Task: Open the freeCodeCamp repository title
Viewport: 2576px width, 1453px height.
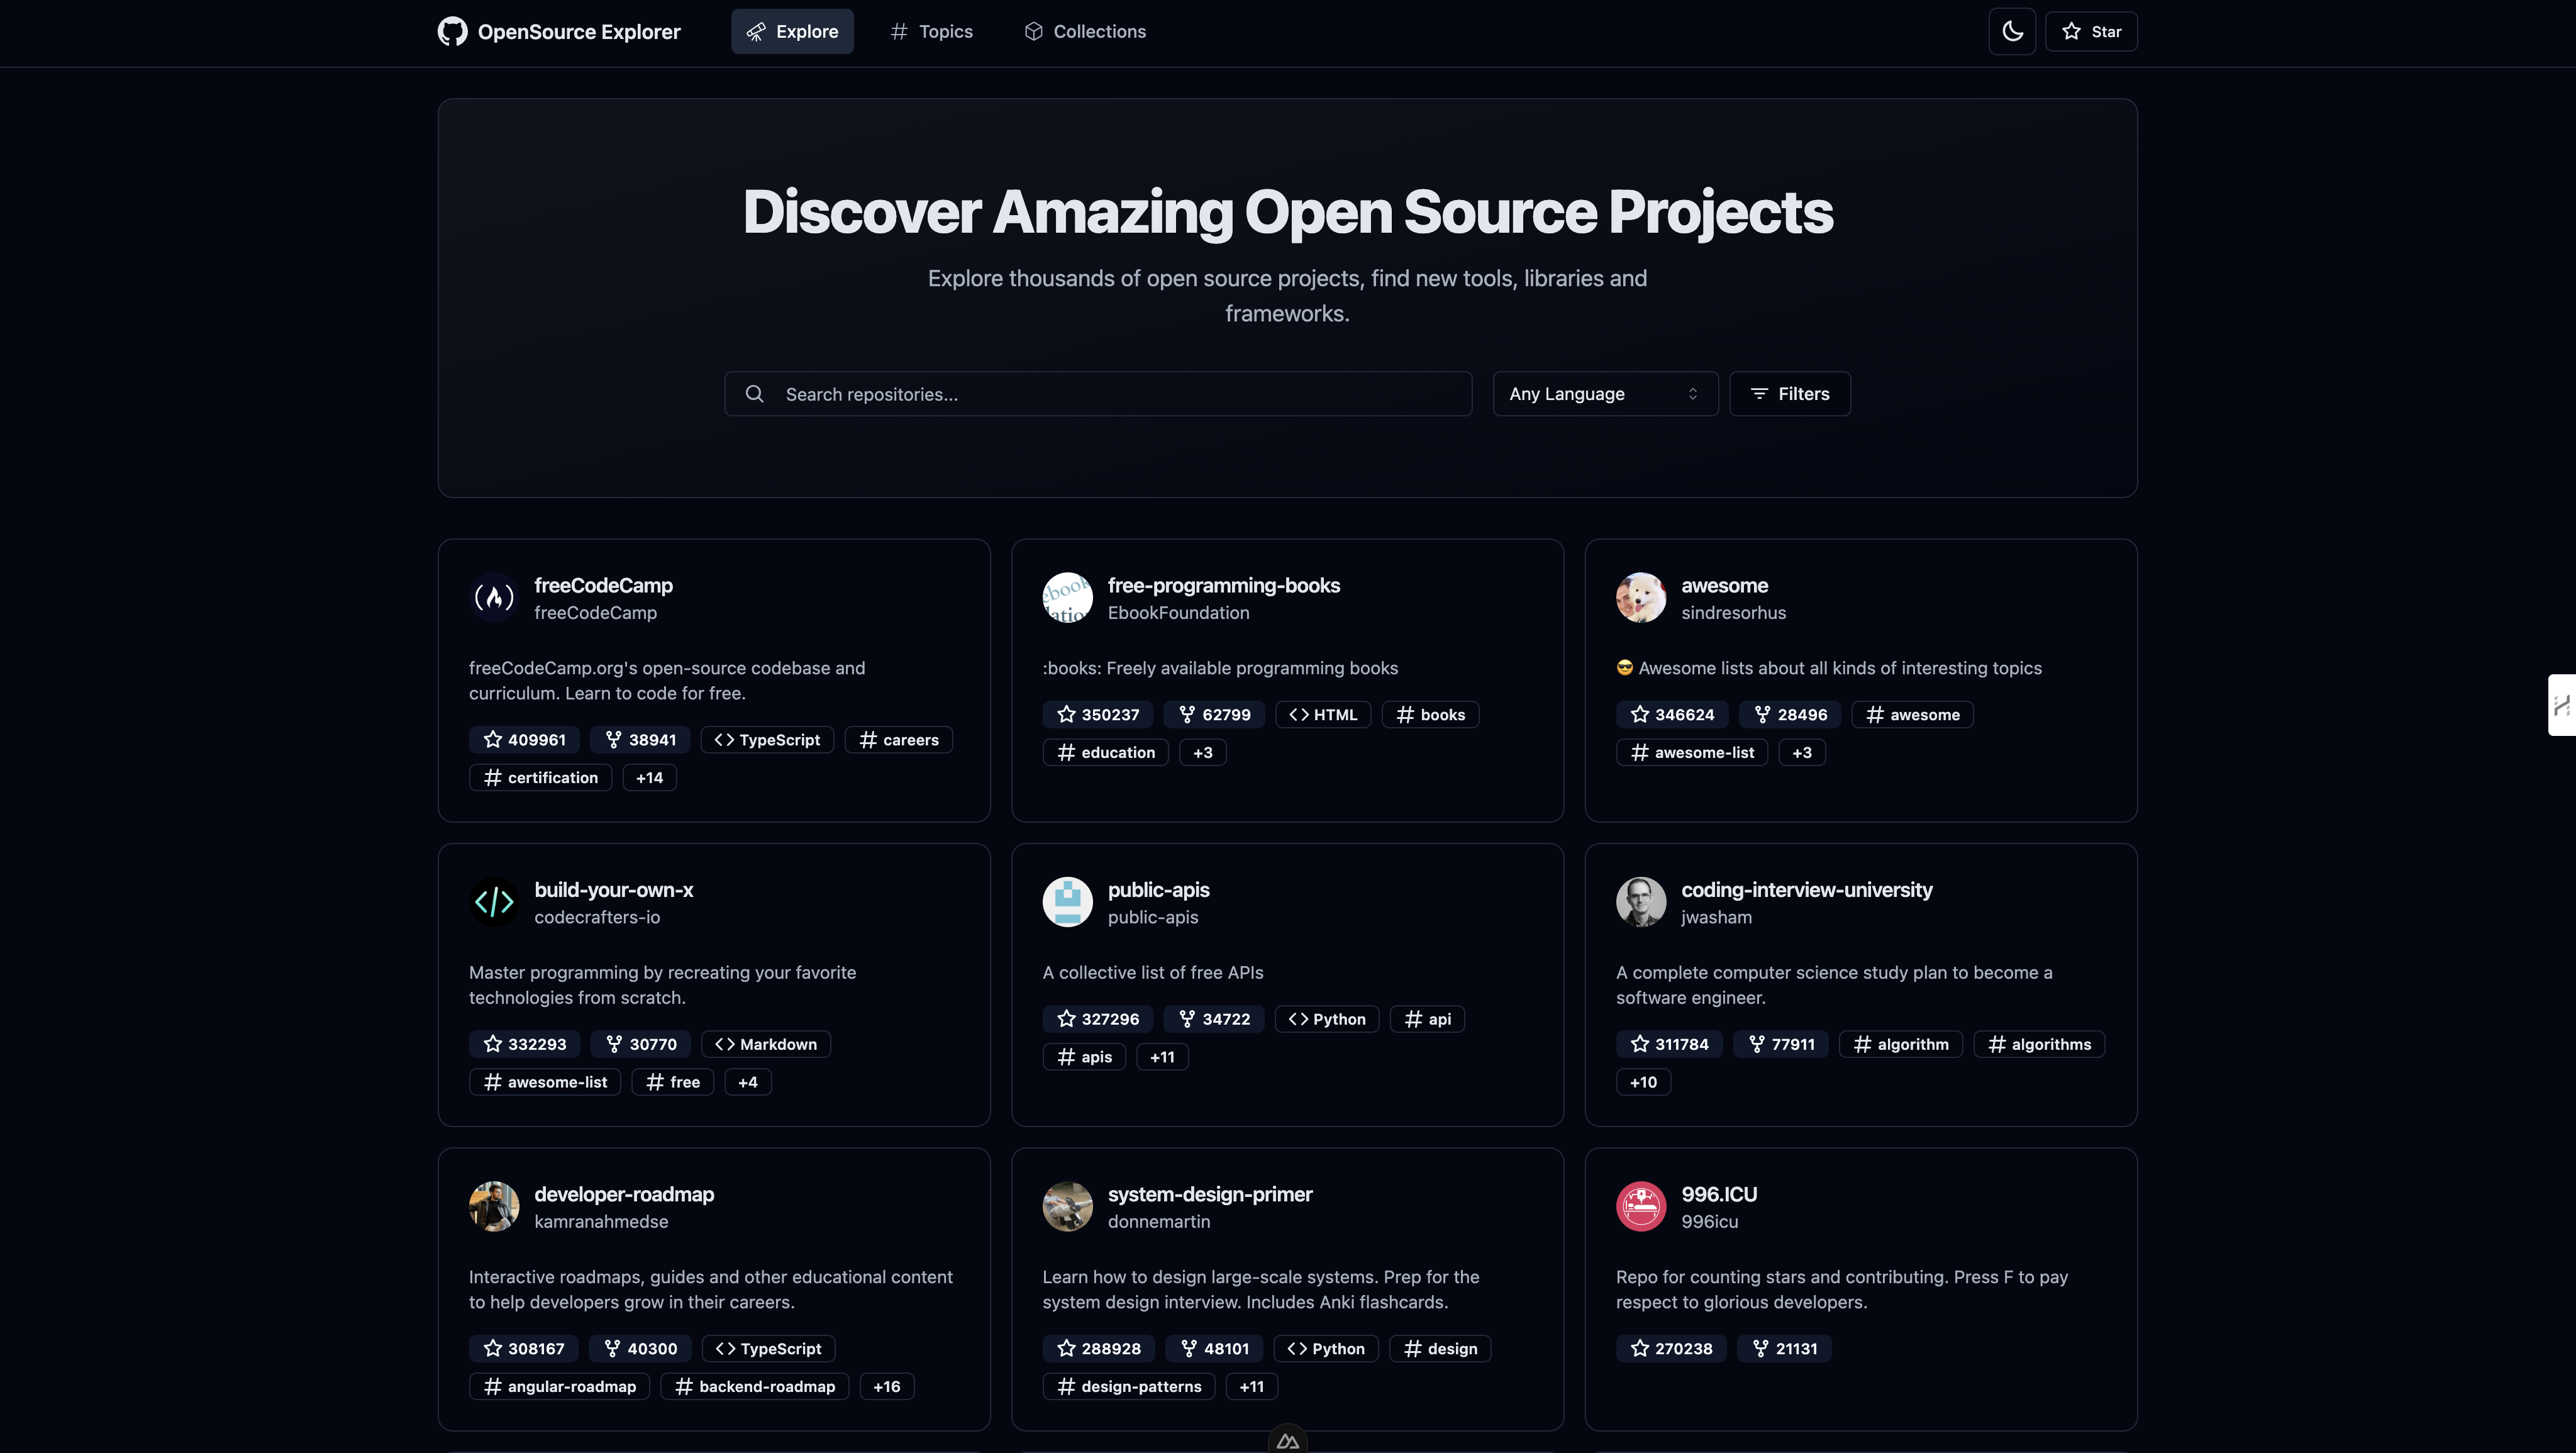Action: (603, 585)
